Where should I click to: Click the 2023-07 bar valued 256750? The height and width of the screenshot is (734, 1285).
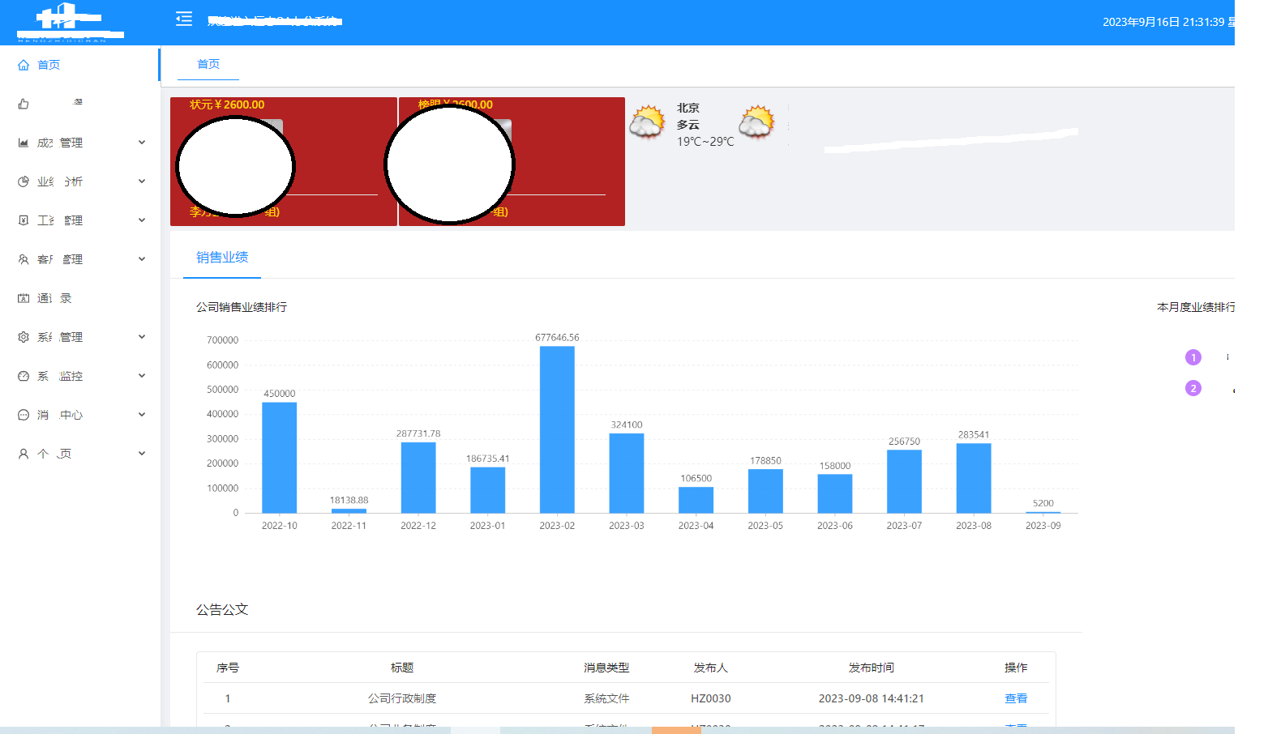click(x=904, y=481)
